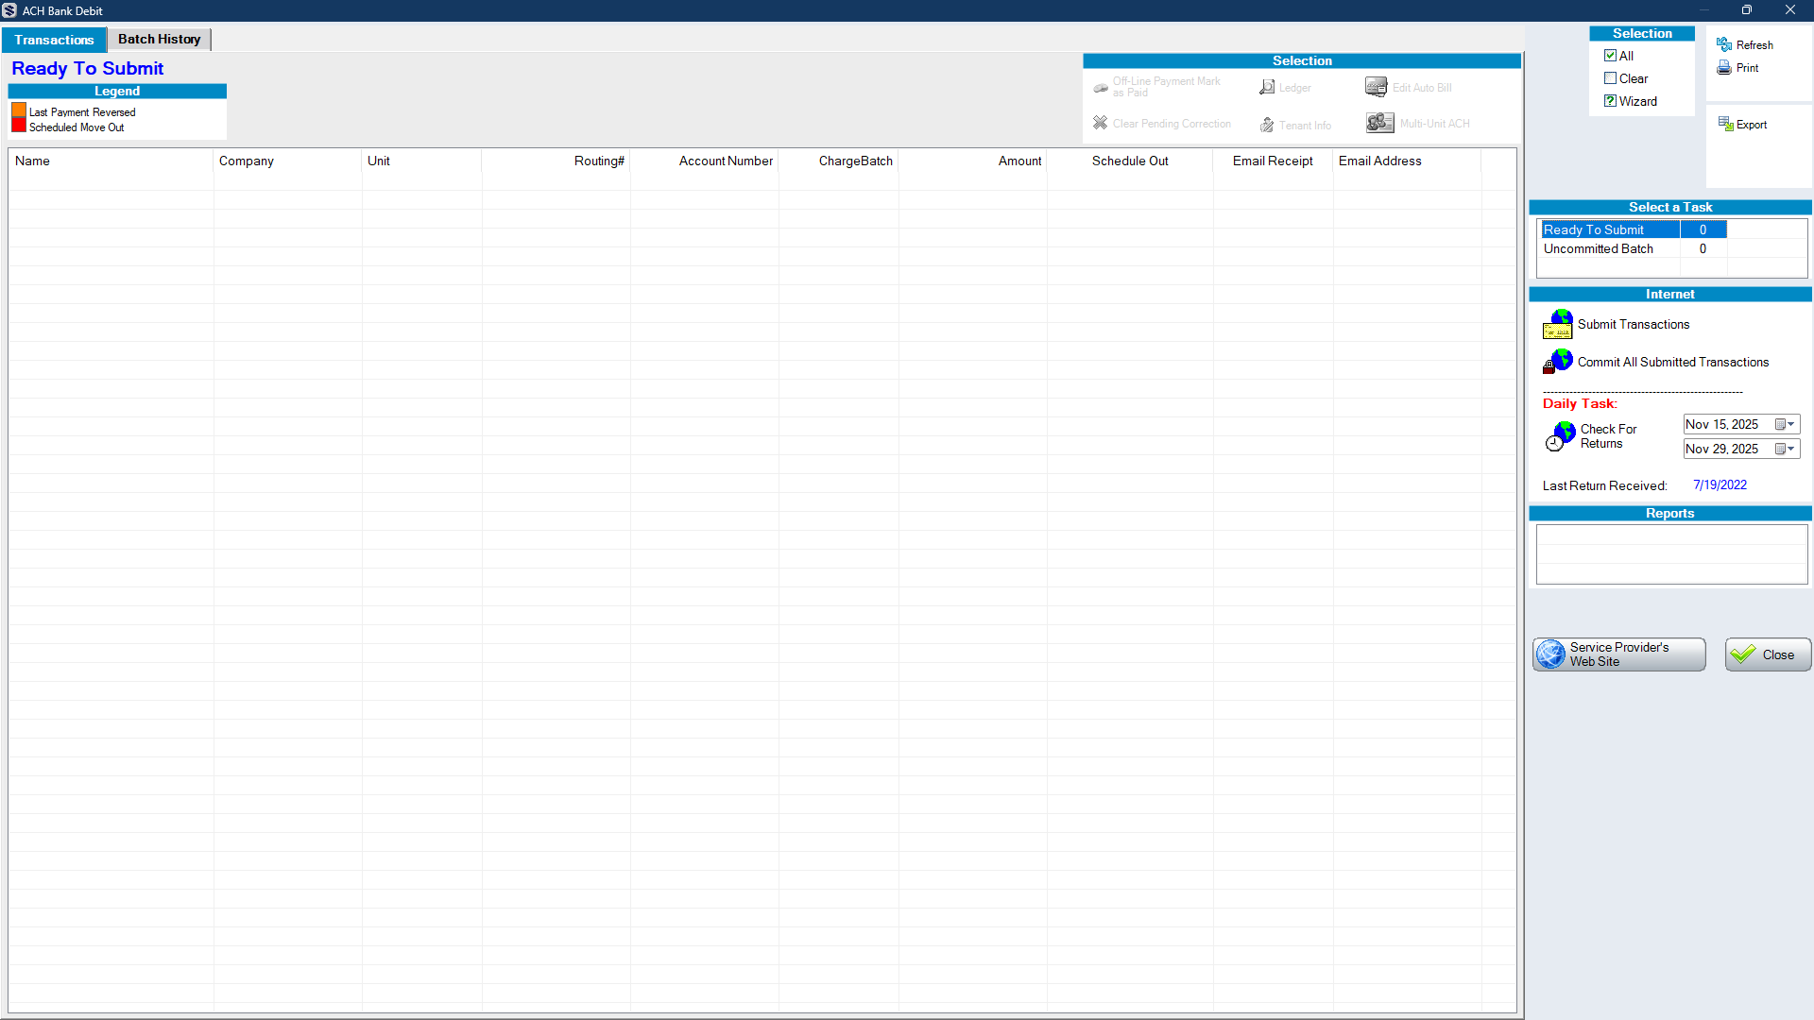Check the Clear selection checkbox

[x=1610, y=78]
